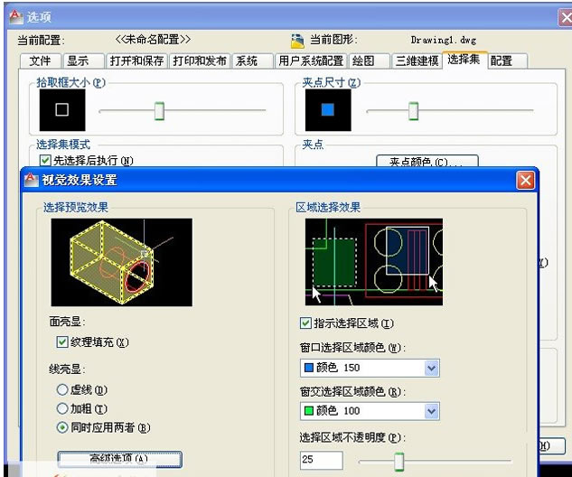Disable the 指示选择区域 checkbox
Screen dimensions: 572x477
coord(305,323)
